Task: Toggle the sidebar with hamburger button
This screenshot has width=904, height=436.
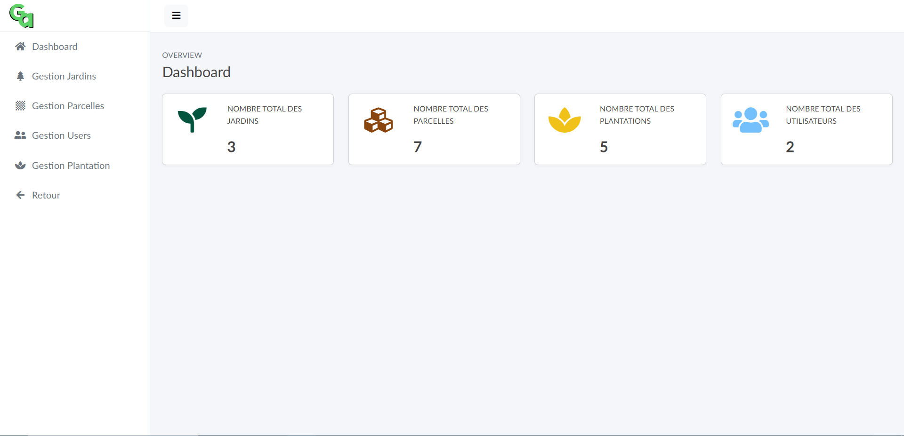Action: 176,16
